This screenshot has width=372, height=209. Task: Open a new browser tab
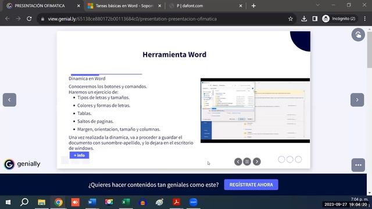pyautogui.click(x=253, y=6)
